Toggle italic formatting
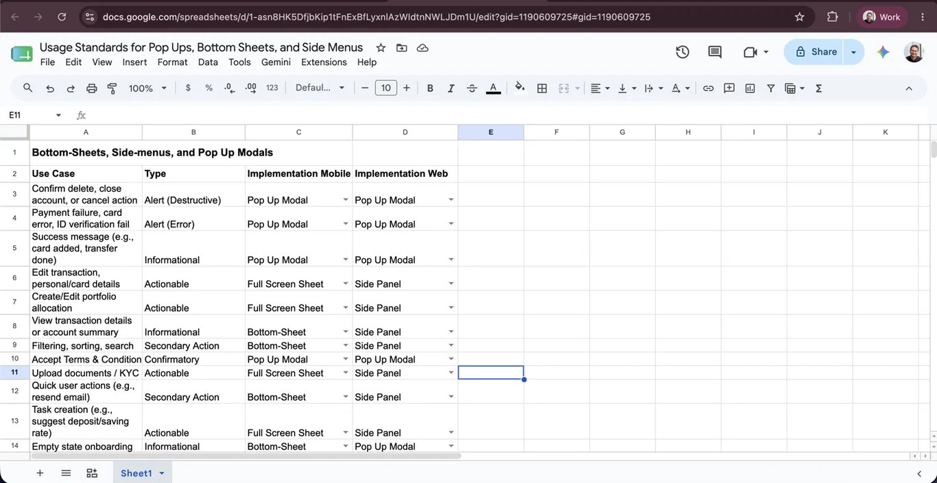937x483 pixels. pyautogui.click(x=451, y=88)
